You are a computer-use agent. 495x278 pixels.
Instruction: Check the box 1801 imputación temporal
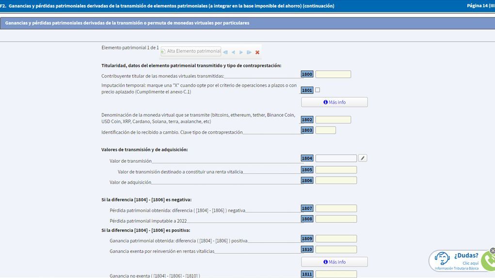(x=318, y=90)
